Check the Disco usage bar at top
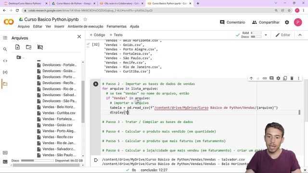Viewport: 308px width, 173px height. point(256,37)
